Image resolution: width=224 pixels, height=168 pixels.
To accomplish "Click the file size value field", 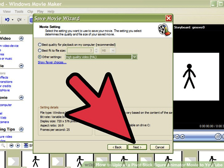I will coord(80,50).
